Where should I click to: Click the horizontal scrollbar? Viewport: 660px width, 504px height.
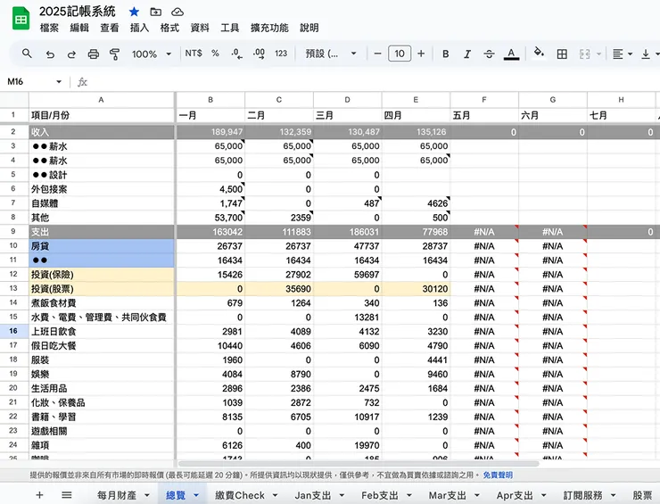tap(359, 464)
